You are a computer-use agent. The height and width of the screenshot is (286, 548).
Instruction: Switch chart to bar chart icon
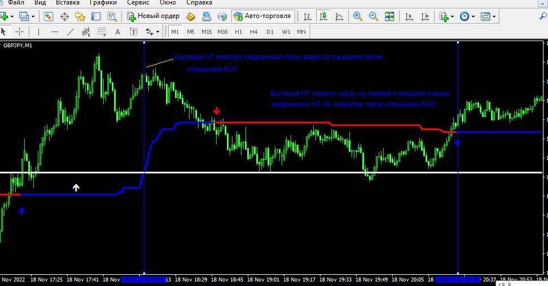pyautogui.click(x=308, y=16)
